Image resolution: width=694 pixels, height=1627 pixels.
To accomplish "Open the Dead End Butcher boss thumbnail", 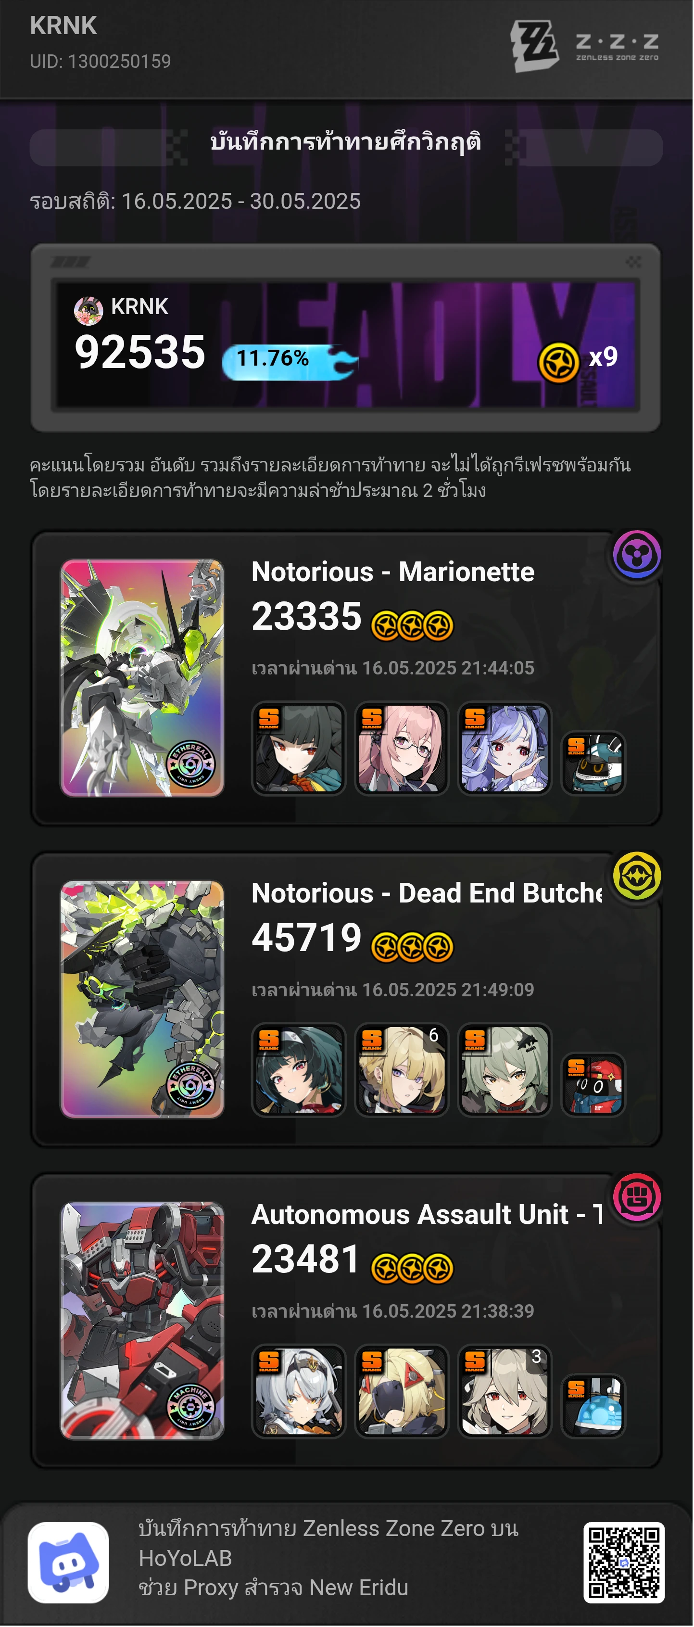I will click(142, 999).
